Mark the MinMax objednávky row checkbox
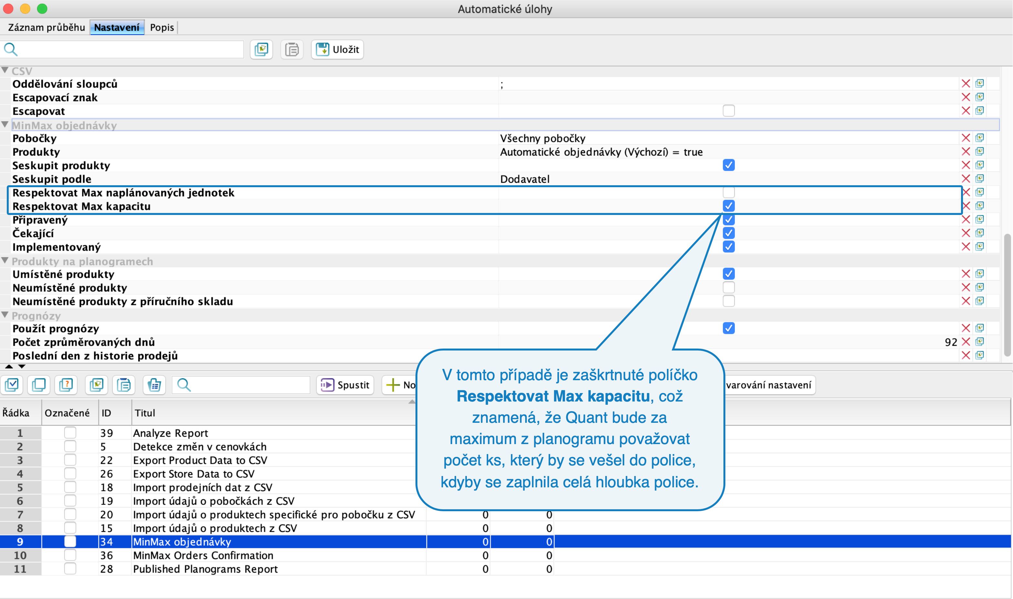The height and width of the screenshot is (599, 1013). point(70,541)
